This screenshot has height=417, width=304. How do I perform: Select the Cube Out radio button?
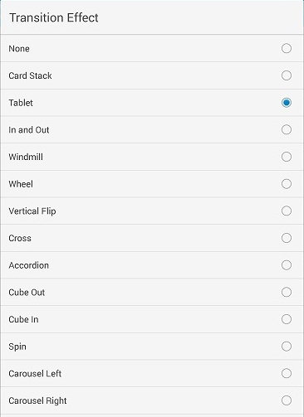(287, 292)
